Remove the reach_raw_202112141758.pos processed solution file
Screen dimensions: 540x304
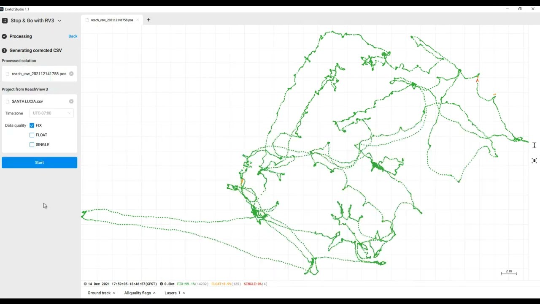pos(71,74)
